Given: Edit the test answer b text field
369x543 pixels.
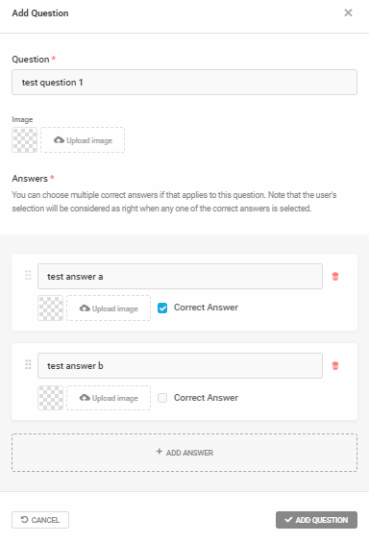Looking at the screenshot, I should click(180, 366).
